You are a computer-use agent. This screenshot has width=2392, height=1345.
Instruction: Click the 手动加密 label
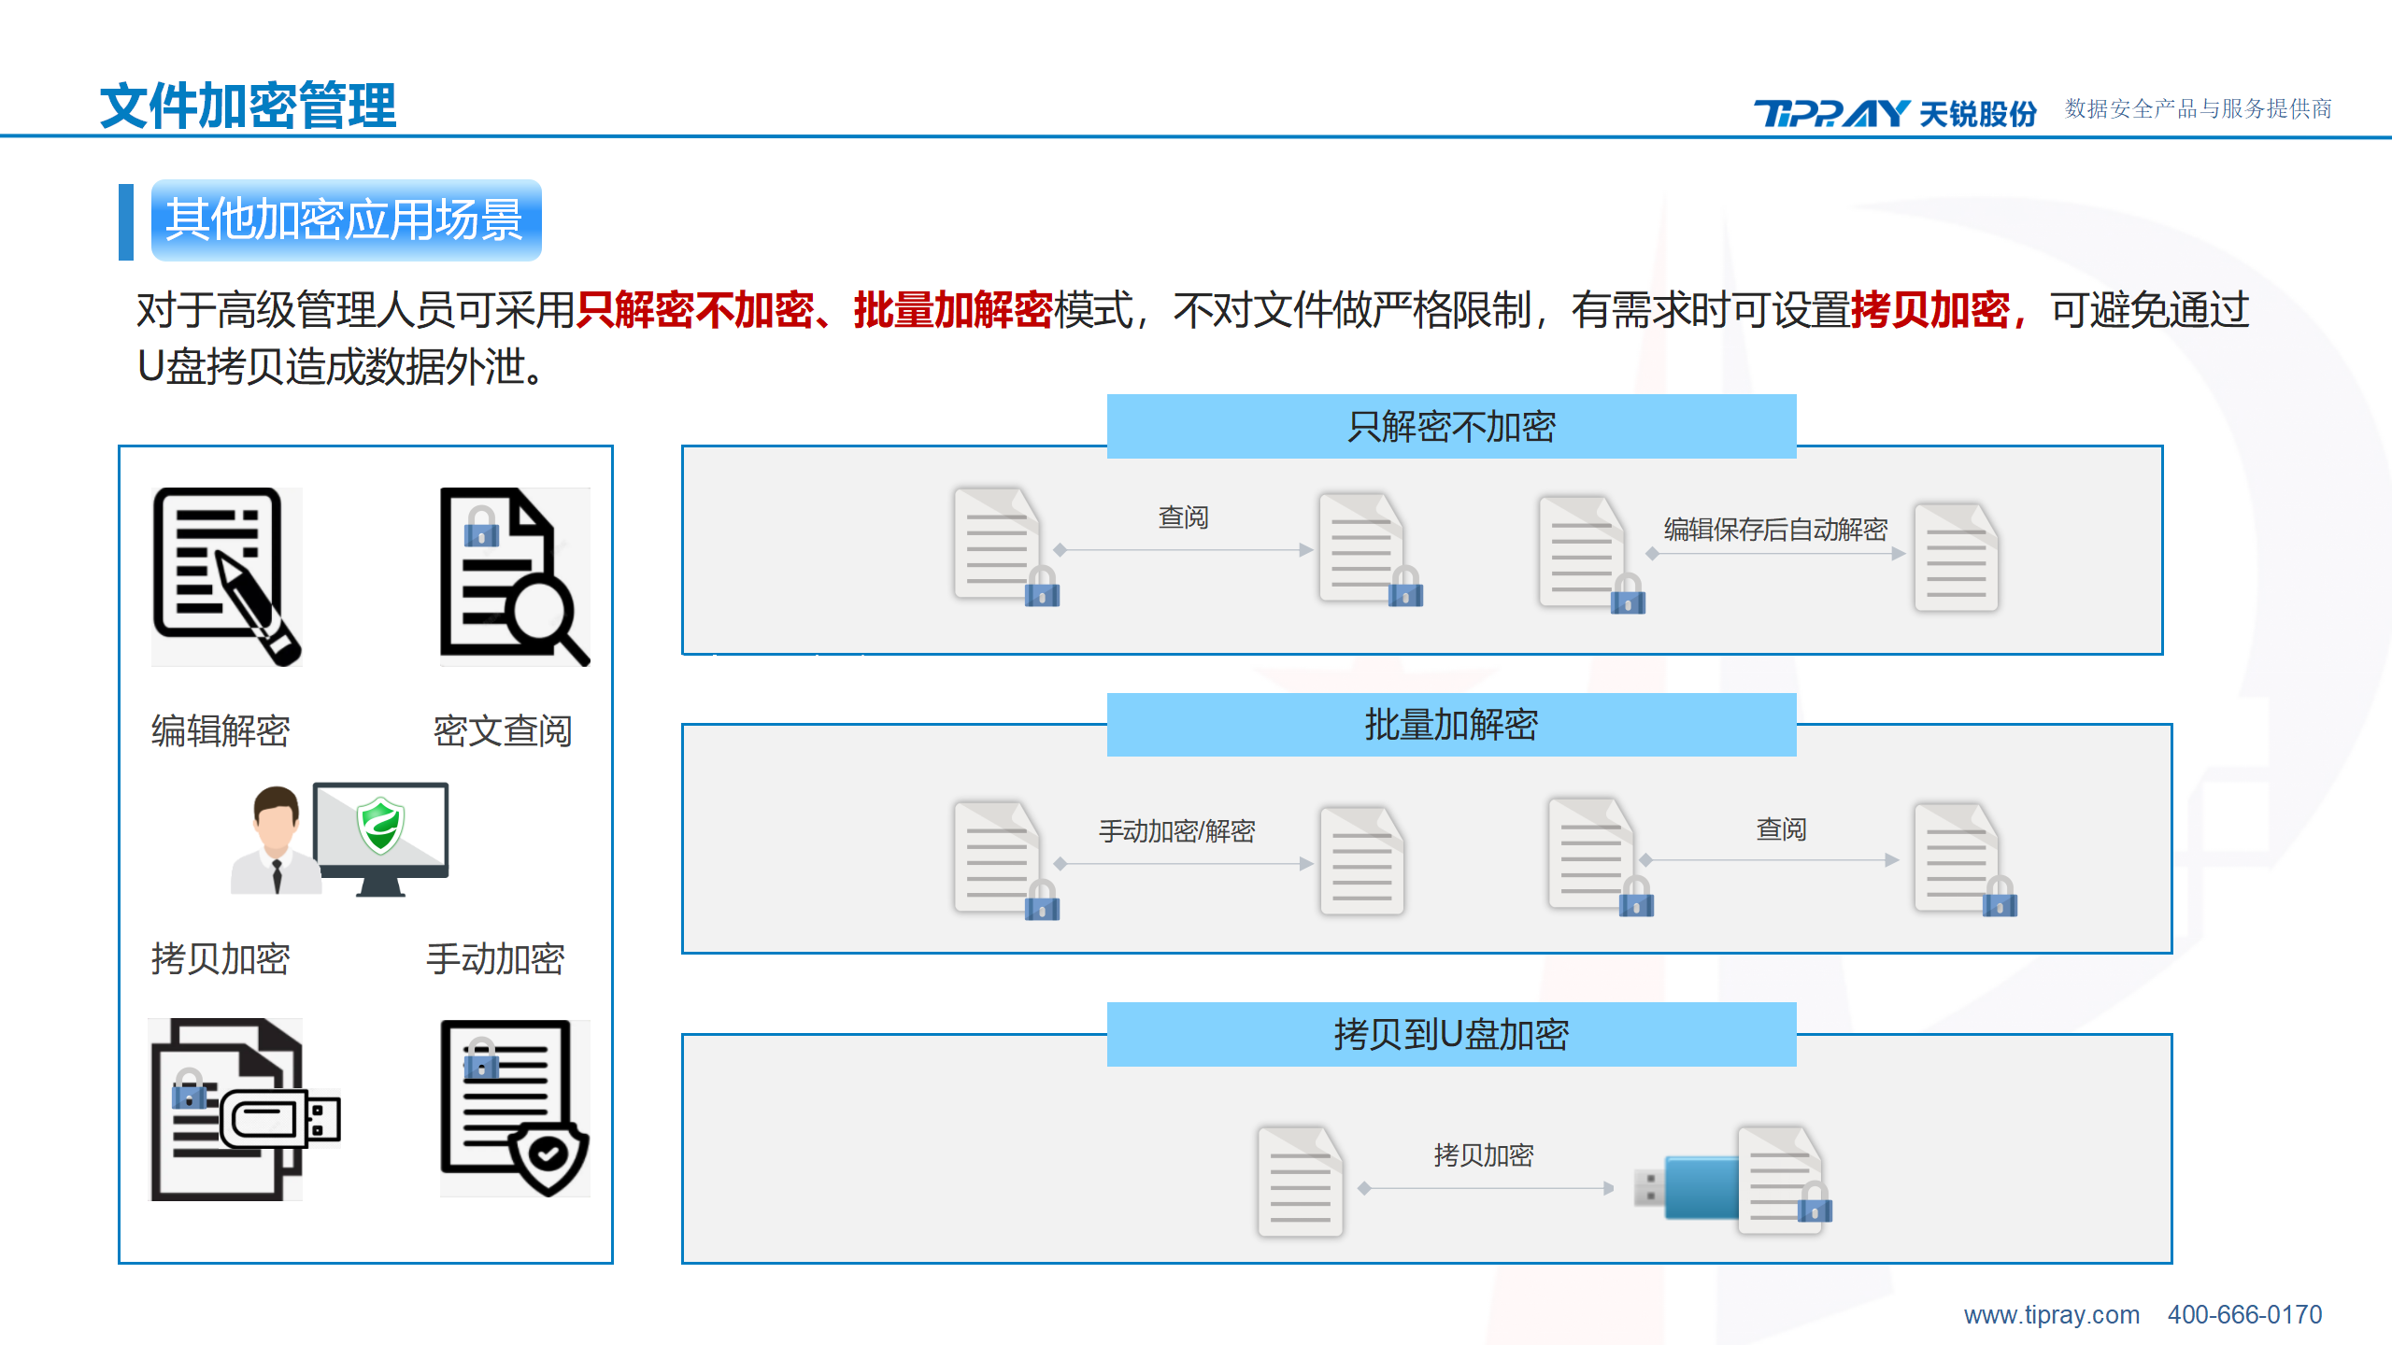tap(495, 958)
